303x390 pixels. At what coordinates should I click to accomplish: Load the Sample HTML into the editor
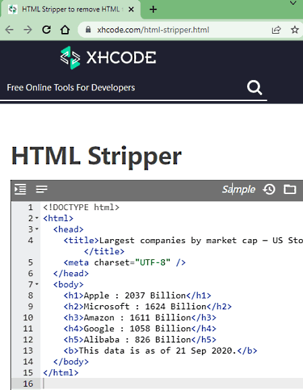coord(238,189)
